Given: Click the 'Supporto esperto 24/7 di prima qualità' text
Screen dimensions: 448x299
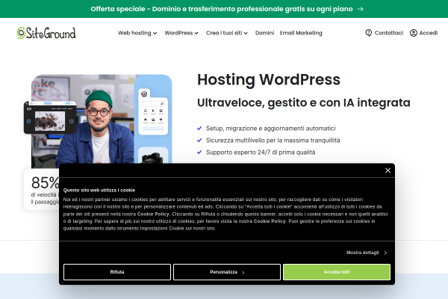Looking at the screenshot, I should pyautogui.click(x=261, y=152).
